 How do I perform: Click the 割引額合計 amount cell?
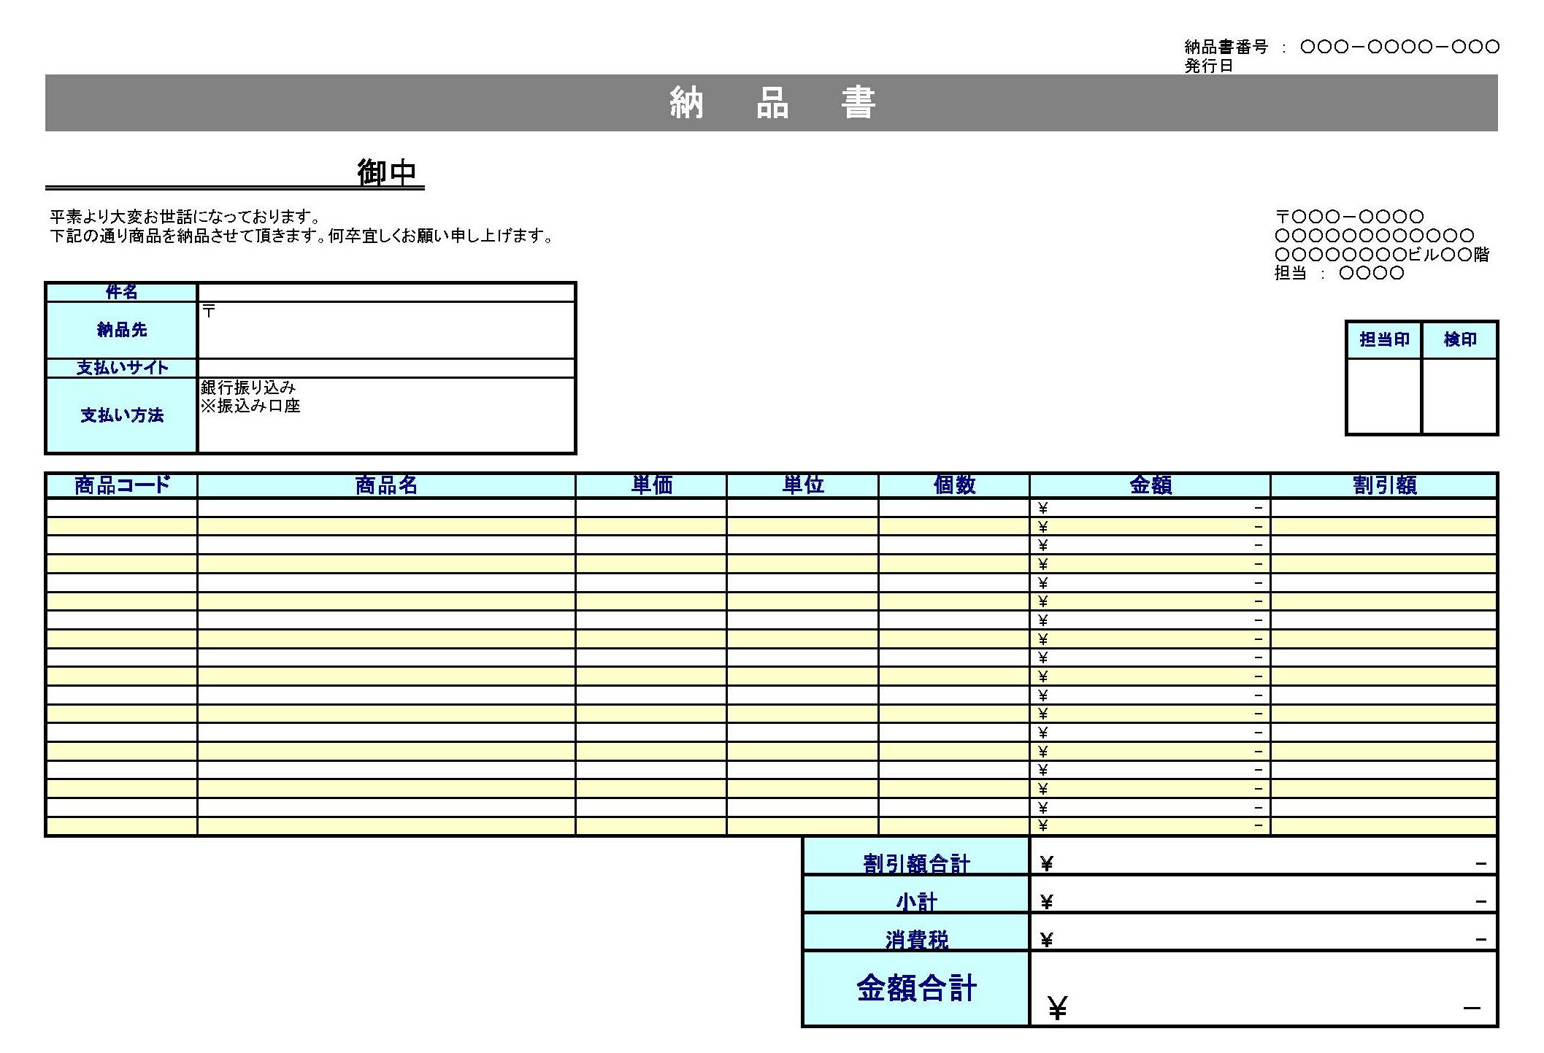click(1264, 857)
